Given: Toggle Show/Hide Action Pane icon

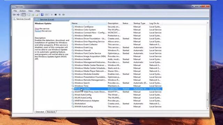Looking at the screenshot, I should [x=46, y=15].
